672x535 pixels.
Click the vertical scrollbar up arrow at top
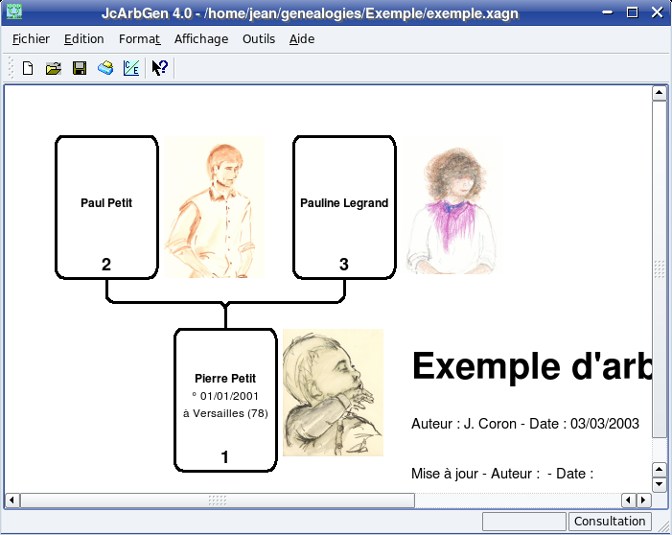click(x=660, y=93)
